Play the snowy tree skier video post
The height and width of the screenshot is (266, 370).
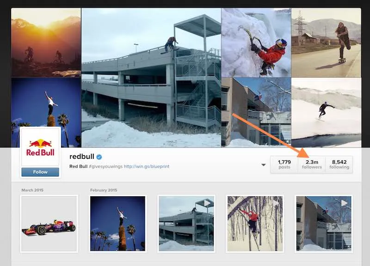tap(255, 224)
